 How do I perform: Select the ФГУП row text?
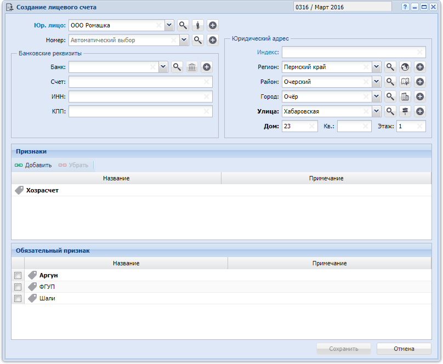click(47, 287)
